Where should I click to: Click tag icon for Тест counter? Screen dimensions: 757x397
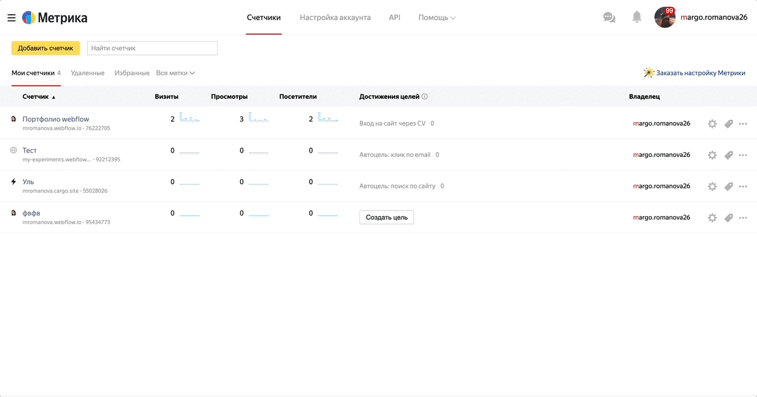coord(729,155)
